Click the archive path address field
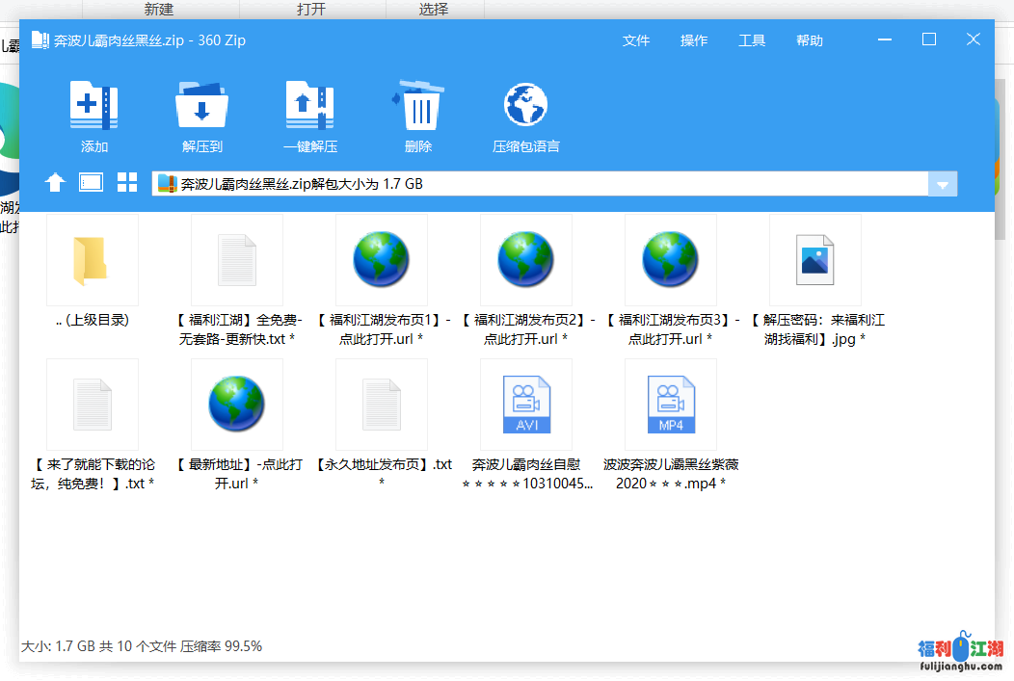Screen dimensions: 1014x681 pos(540,184)
